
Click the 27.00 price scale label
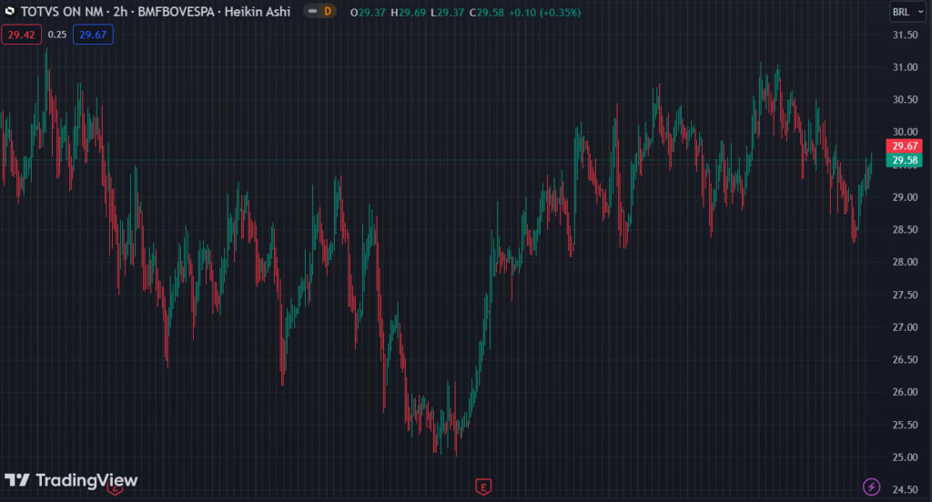pos(906,327)
